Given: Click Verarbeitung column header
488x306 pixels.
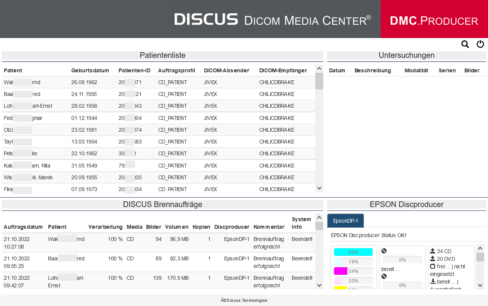Looking at the screenshot, I should click(106, 227).
